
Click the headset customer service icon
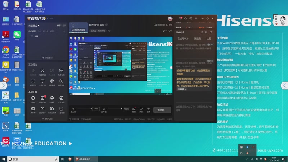[x=185, y=19]
